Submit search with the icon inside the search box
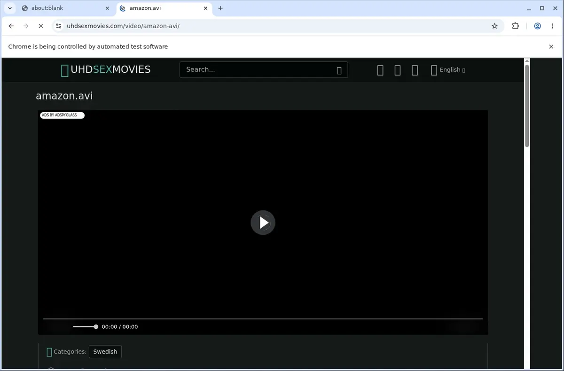Screen dimensions: 564x371 (339, 70)
